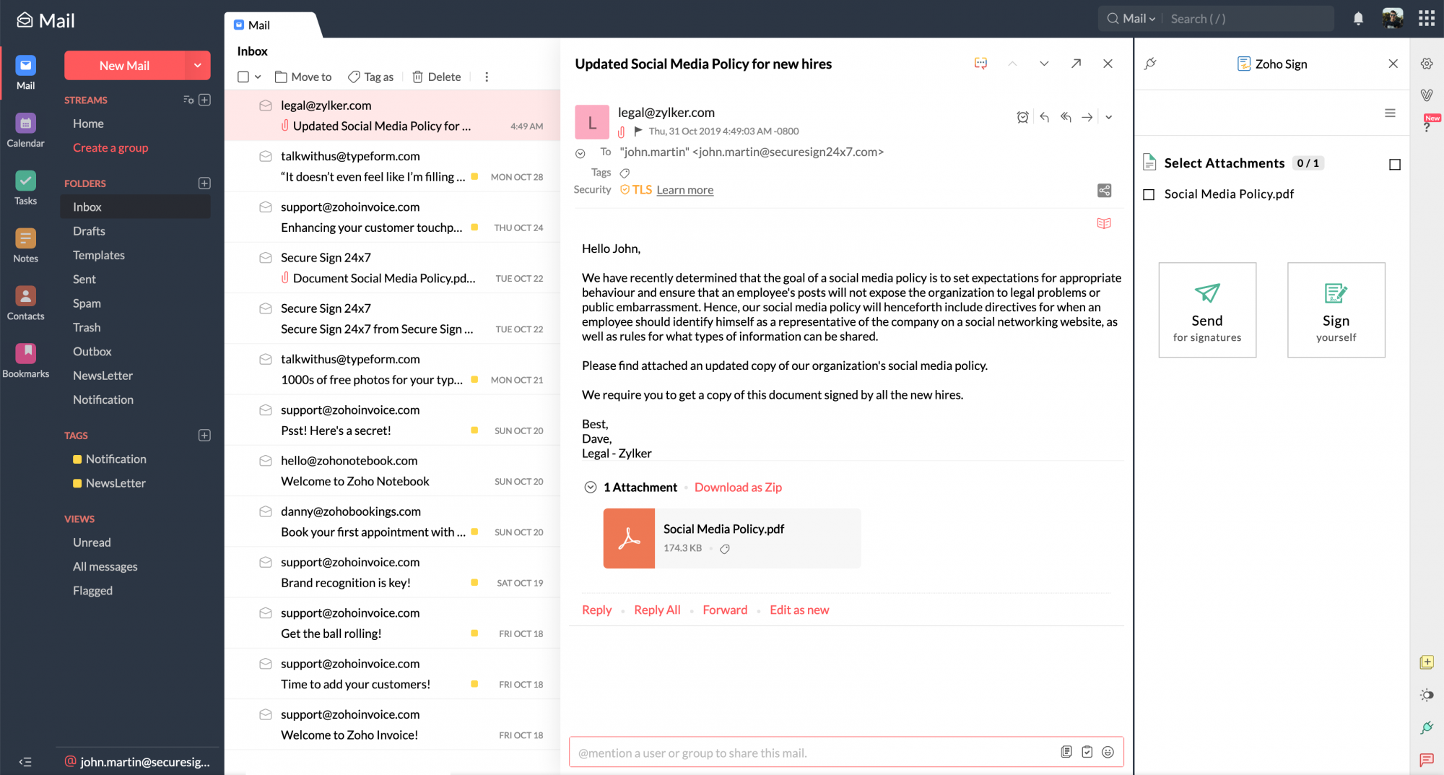Open the apps grid launcher icon
1444x775 pixels.
point(1426,19)
